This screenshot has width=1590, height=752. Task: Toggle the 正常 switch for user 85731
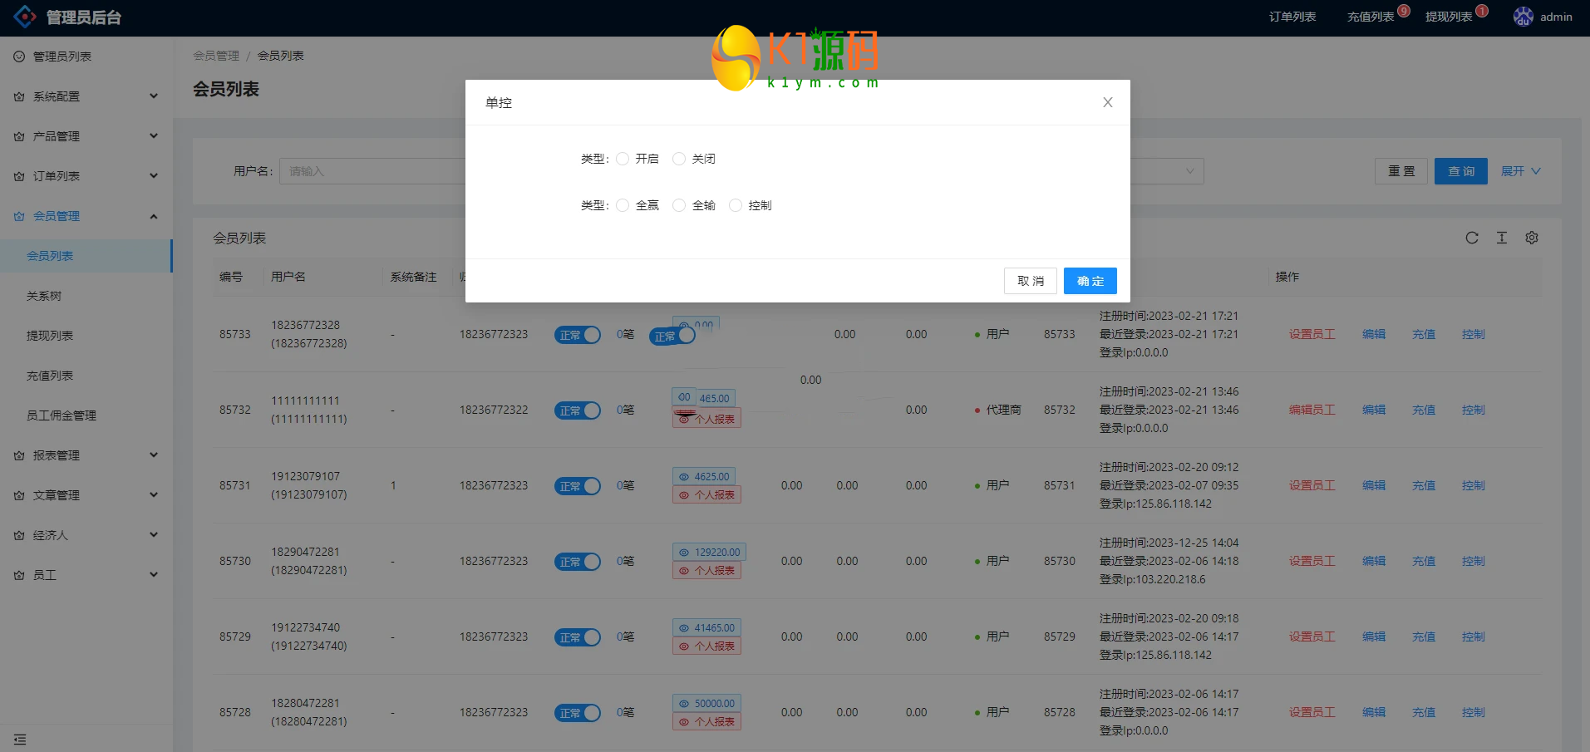point(578,486)
